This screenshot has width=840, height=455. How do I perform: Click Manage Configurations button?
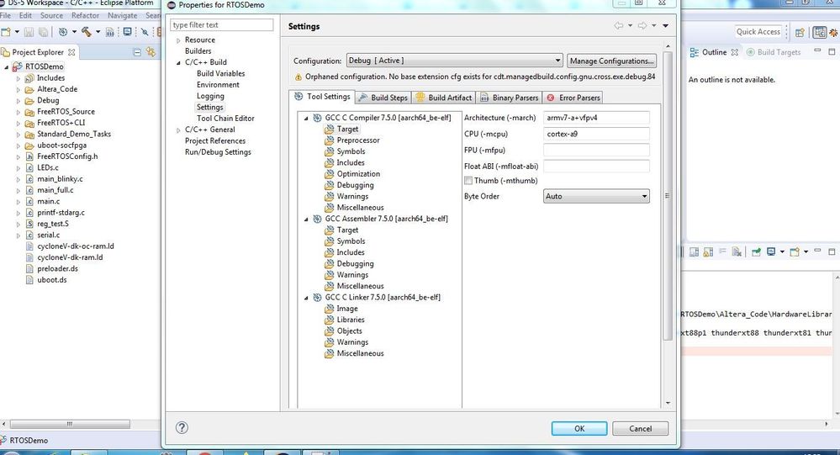point(611,61)
